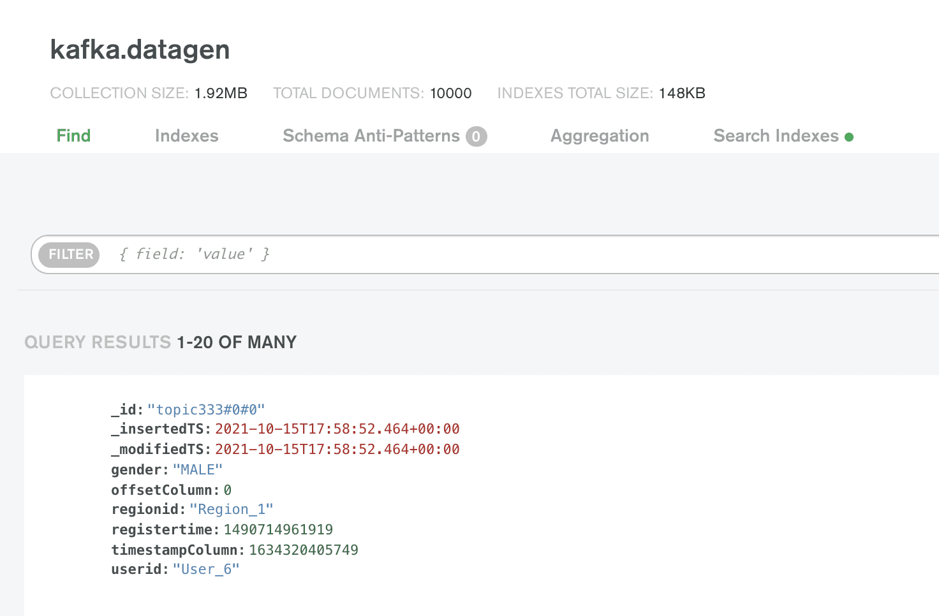Click the INDEXES TOTAL SIZE value 148KB

682,92
